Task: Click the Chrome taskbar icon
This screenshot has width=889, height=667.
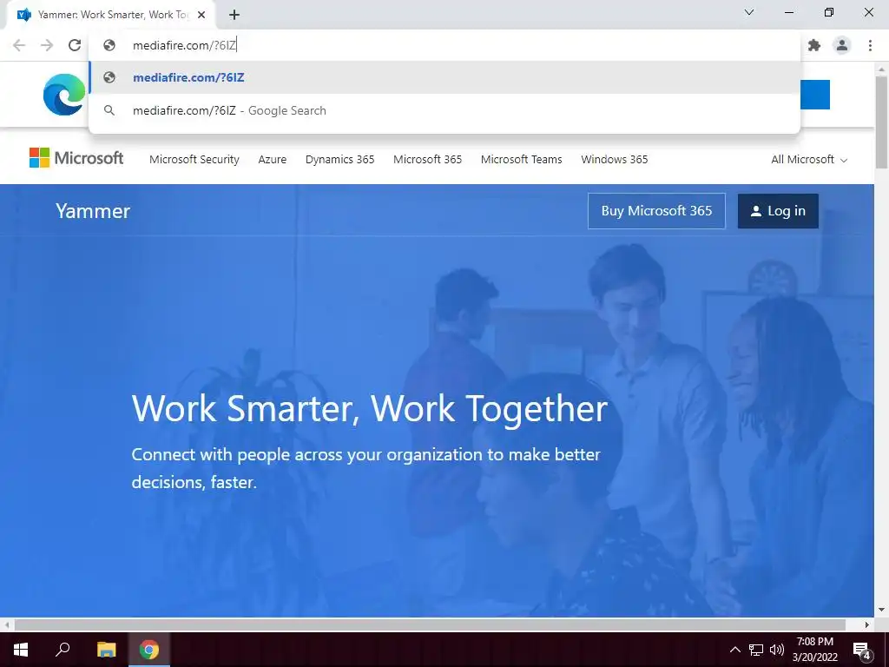Action: coord(149,650)
